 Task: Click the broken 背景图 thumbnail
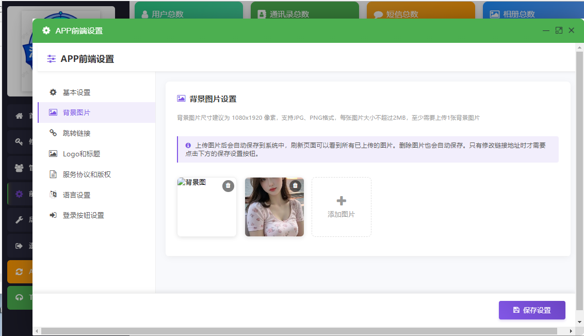click(x=207, y=207)
